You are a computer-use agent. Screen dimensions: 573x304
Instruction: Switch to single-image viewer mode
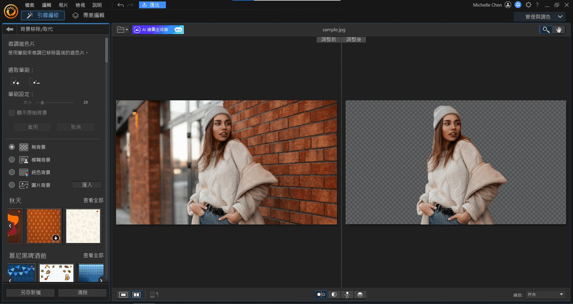(123, 294)
